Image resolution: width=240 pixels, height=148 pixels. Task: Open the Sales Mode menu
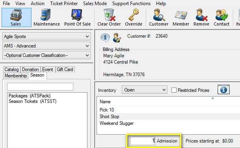tap(95, 4)
